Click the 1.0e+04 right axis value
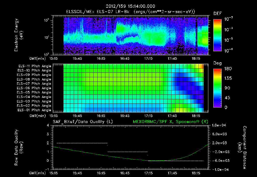Screen dimensions: 257x177 [x=219, y=125]
